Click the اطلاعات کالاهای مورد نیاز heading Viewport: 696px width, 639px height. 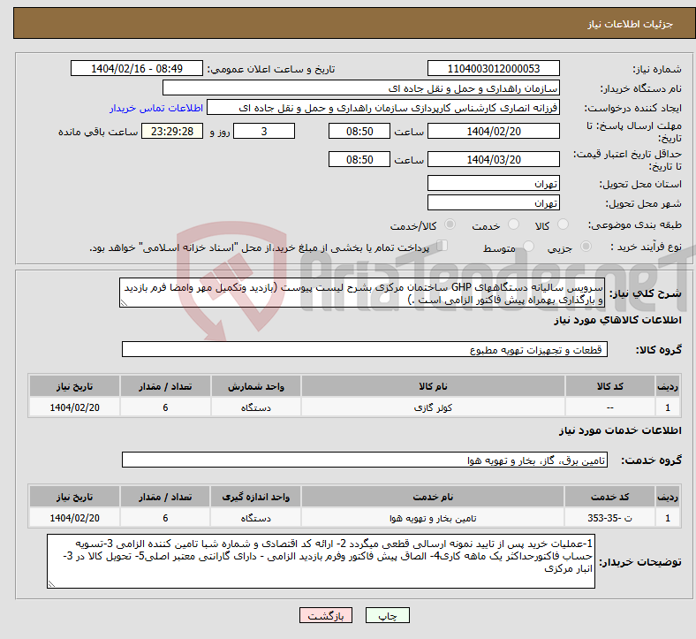point(617,320)
